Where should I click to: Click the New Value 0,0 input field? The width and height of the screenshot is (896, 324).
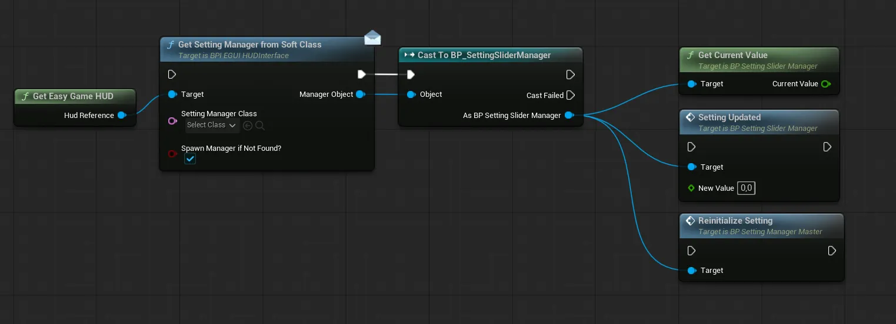(746, 188)
